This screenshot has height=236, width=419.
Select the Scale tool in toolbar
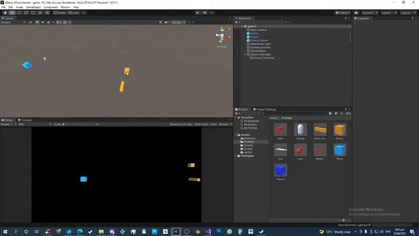pos(26,13)
